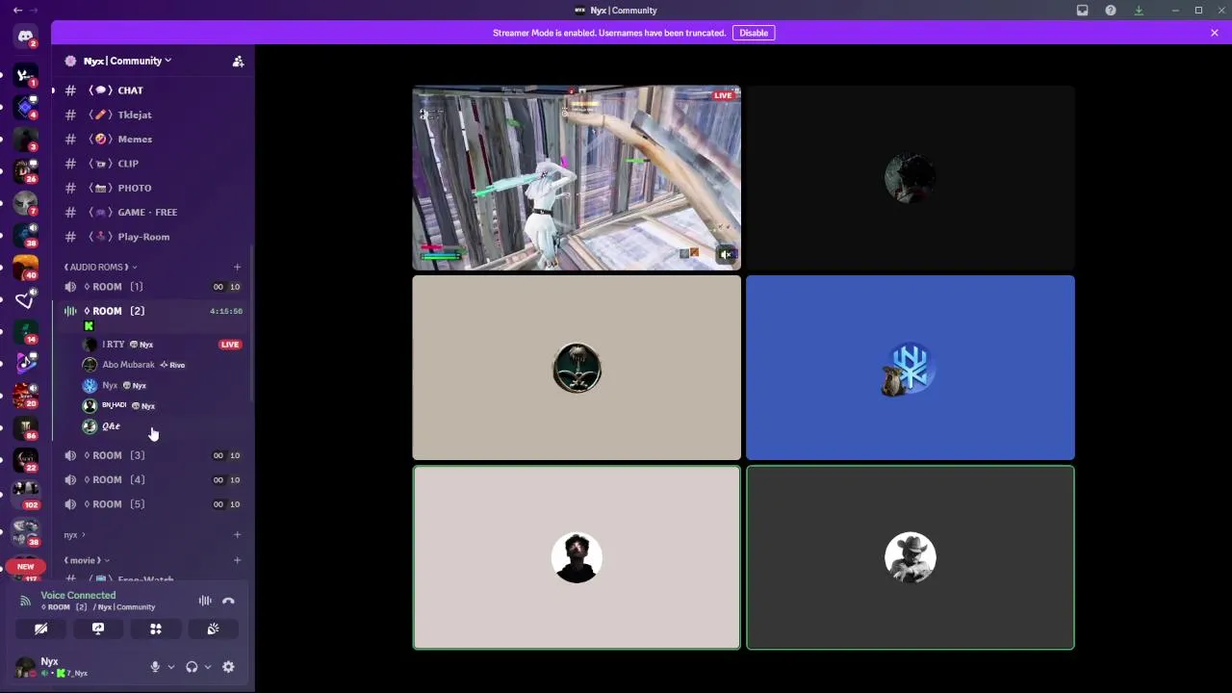Watch the LIVE stream badge beside I RTY
Image resolution: width=1232 pixels, height=693 pixels.
tap(229, 345)
